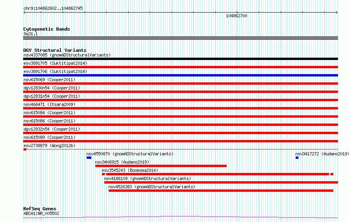This screenshot has height=222, width=349.
Task: Select the red bar under nsv615069
Action: coord(180,84)
